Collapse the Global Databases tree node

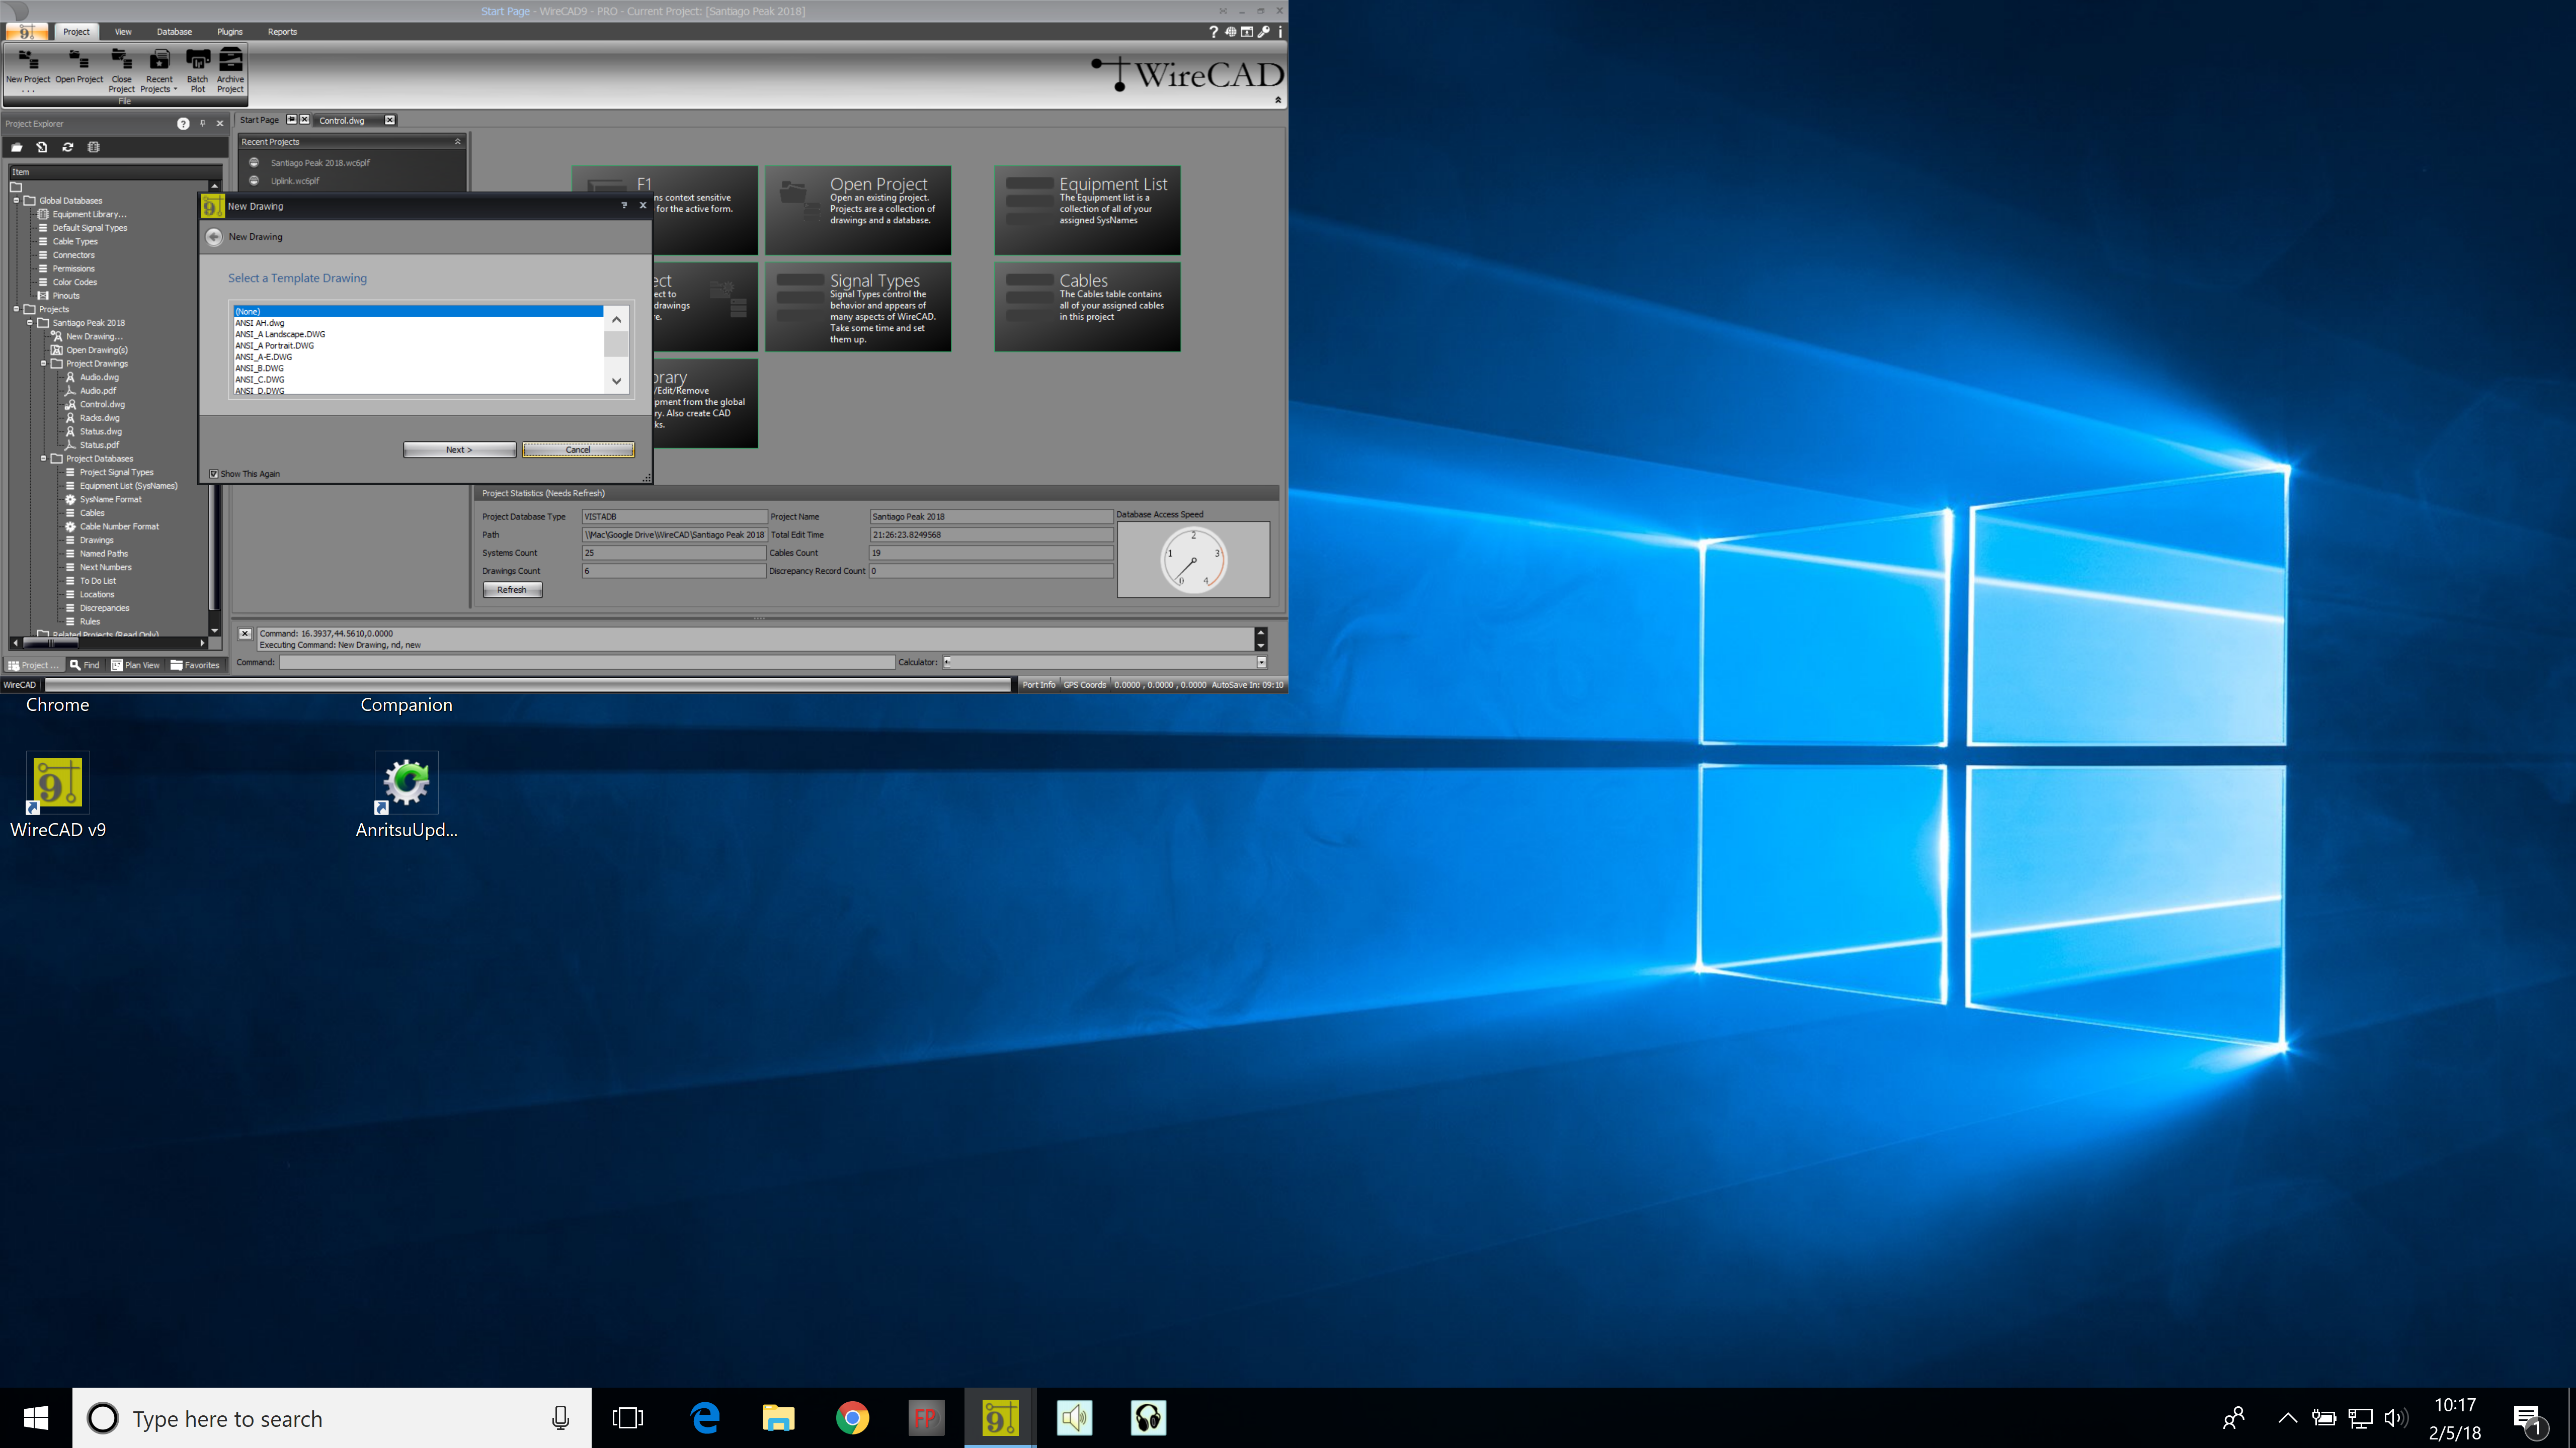(17, 201)
